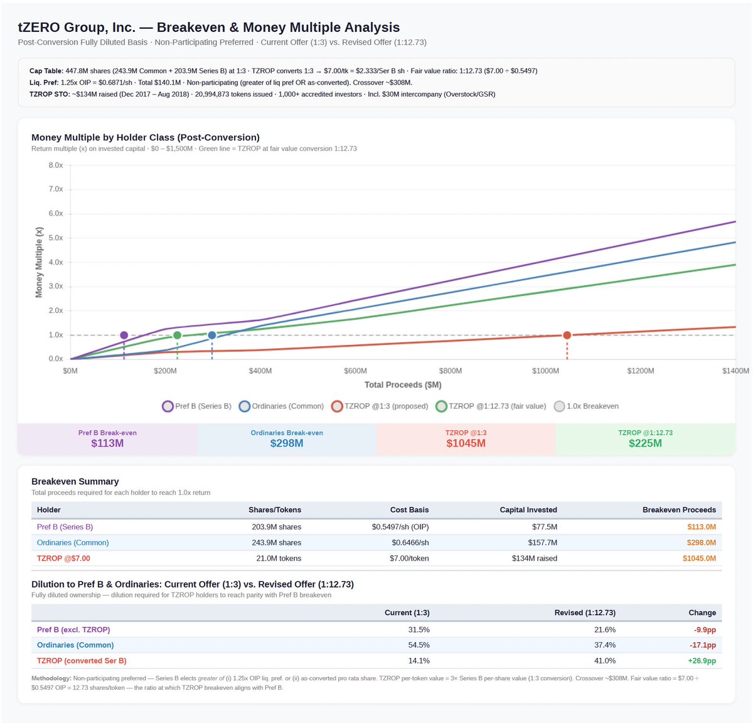
Task: Click the 203.9M shares cell
Action: (276, 527)
